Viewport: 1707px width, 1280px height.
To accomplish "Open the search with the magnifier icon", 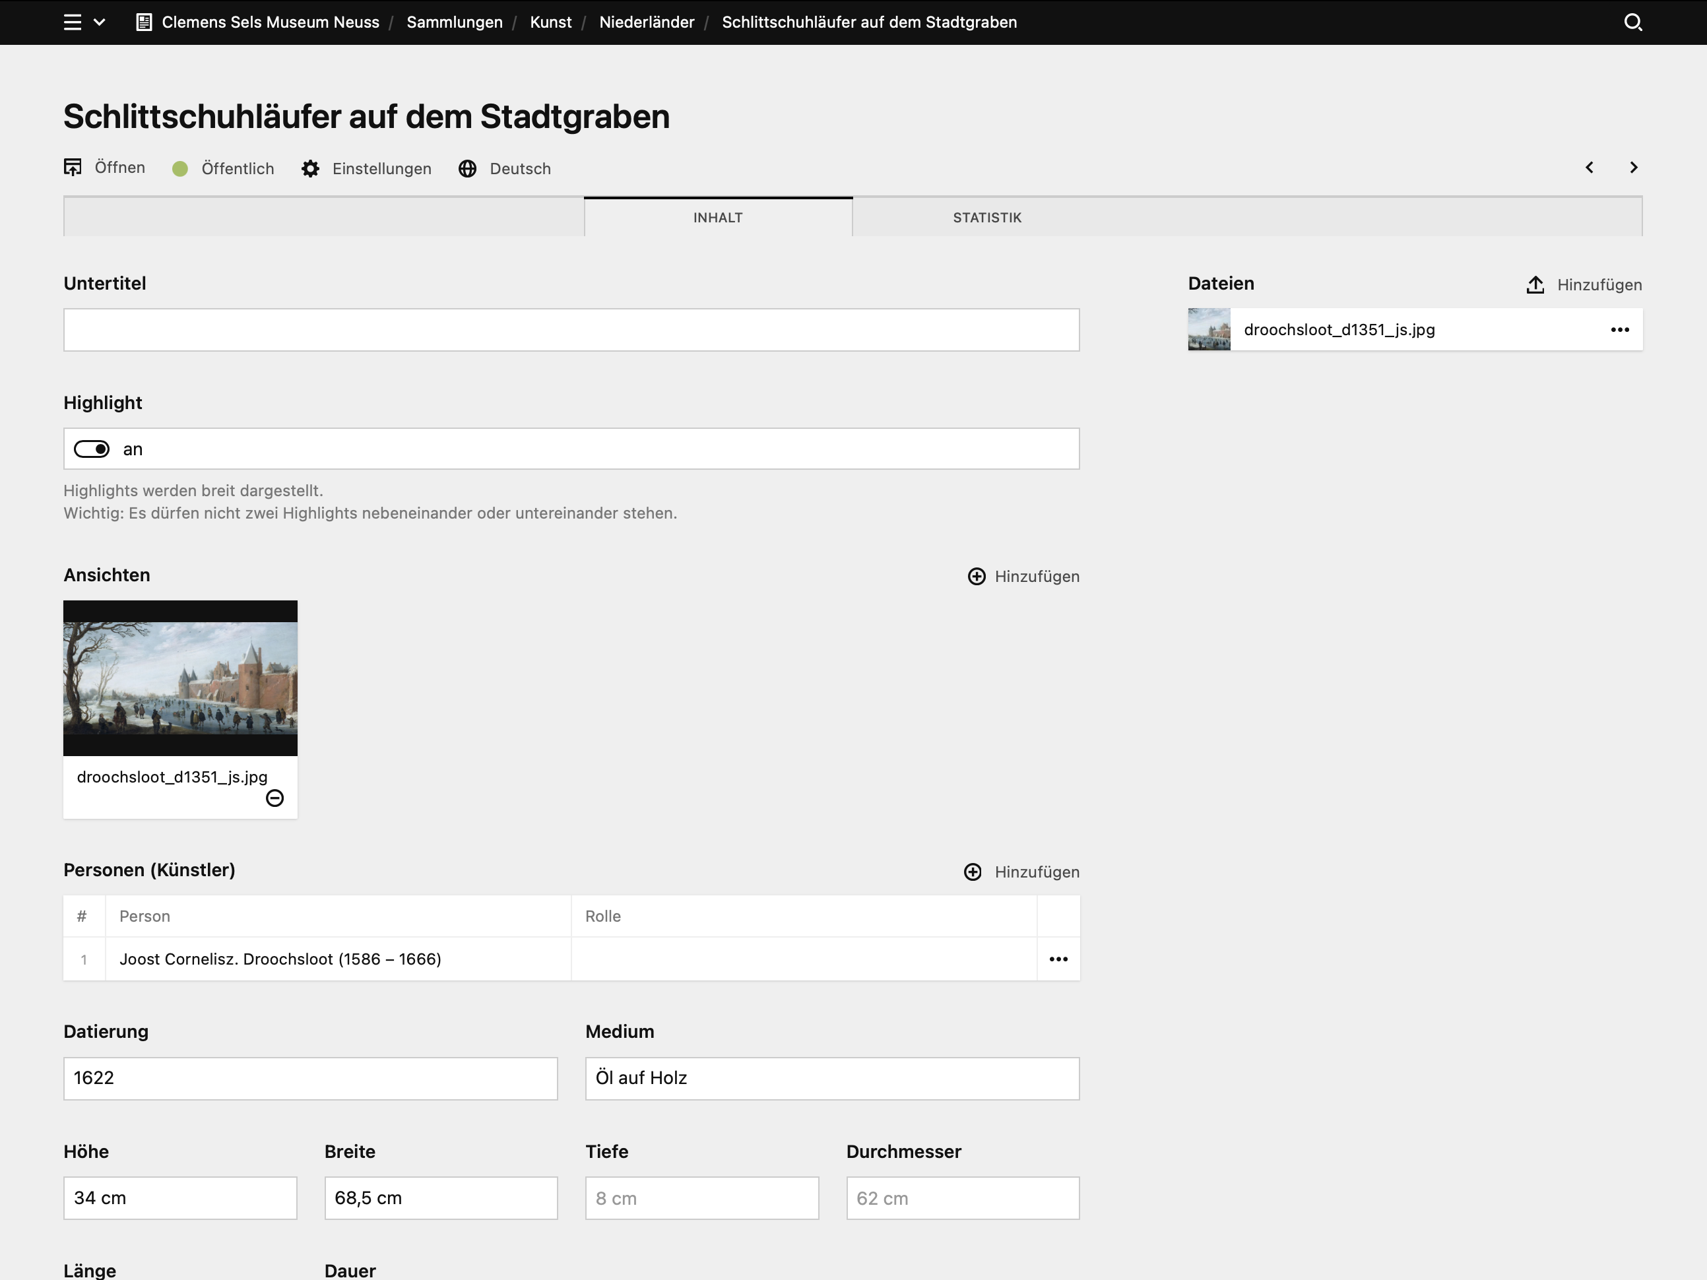I will coord(1634,22).
